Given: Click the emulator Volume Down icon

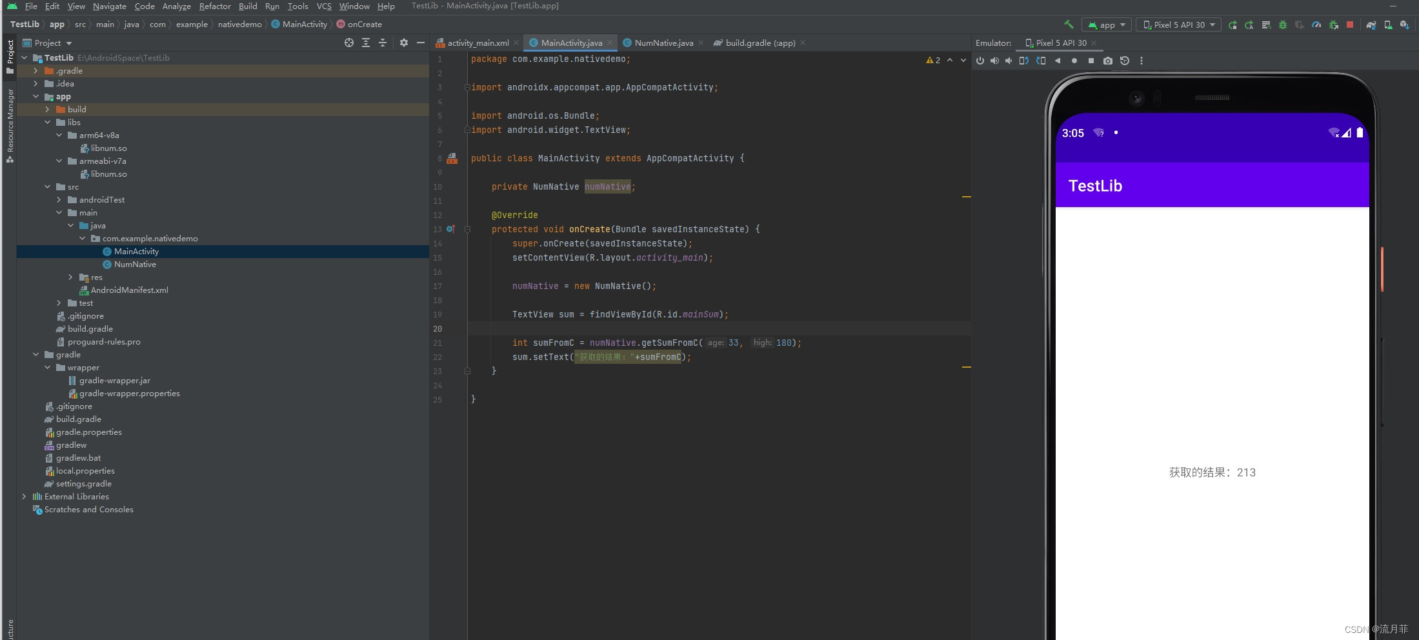Looking at the screenshot, I should (1009, 61).
